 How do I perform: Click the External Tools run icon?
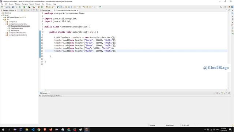34,7
